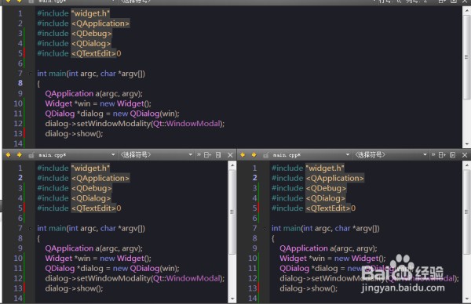Split the bottom-left editor pane
The image size is (471, 304).
coord(207,155)
